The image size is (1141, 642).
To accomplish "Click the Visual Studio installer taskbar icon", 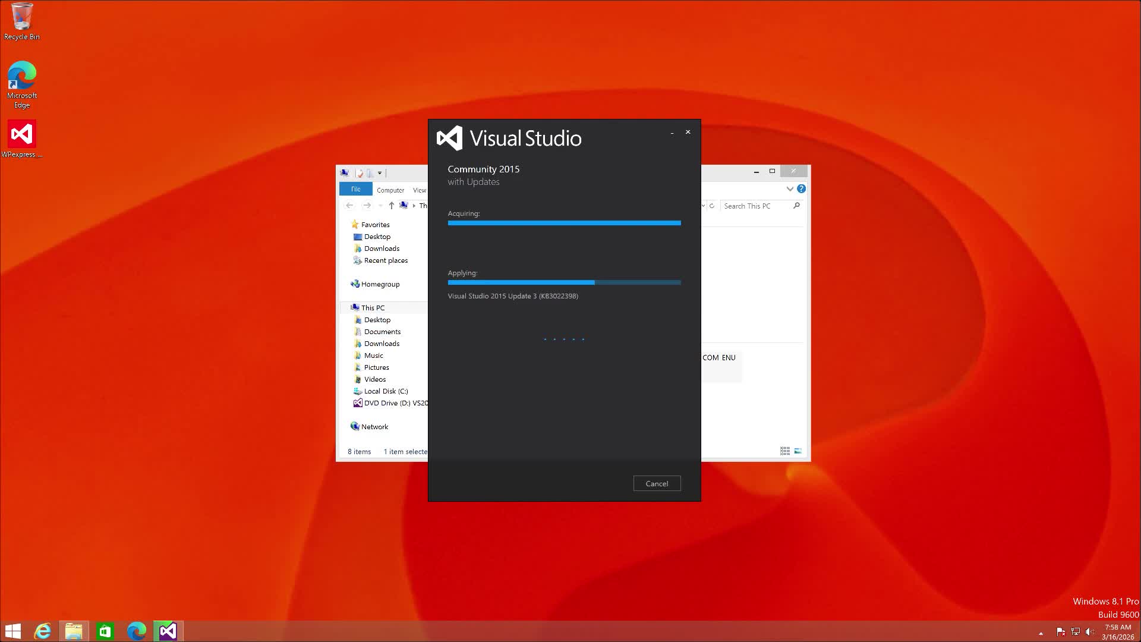I will coord(168,631).
